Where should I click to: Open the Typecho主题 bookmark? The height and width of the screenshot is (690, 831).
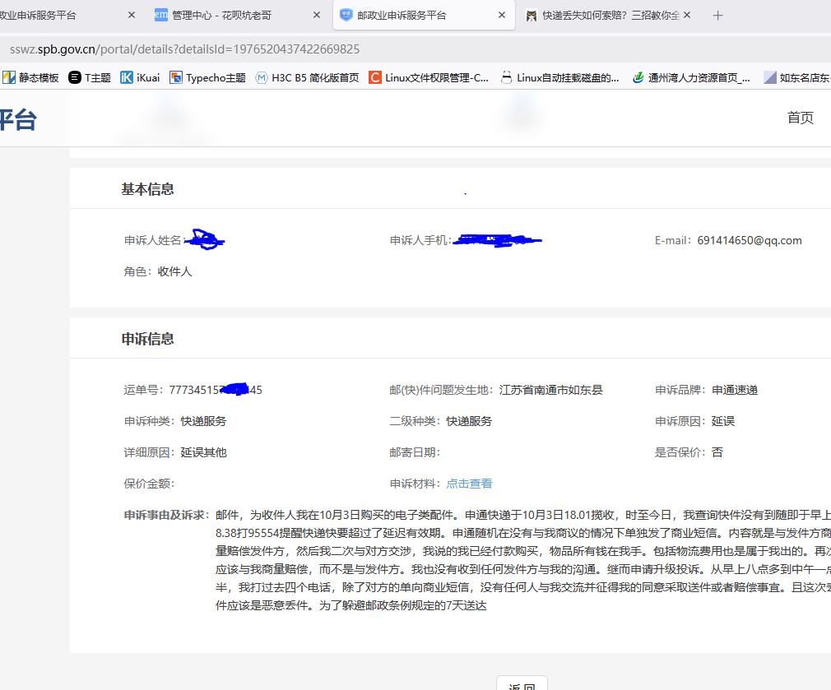coord(207,78)
